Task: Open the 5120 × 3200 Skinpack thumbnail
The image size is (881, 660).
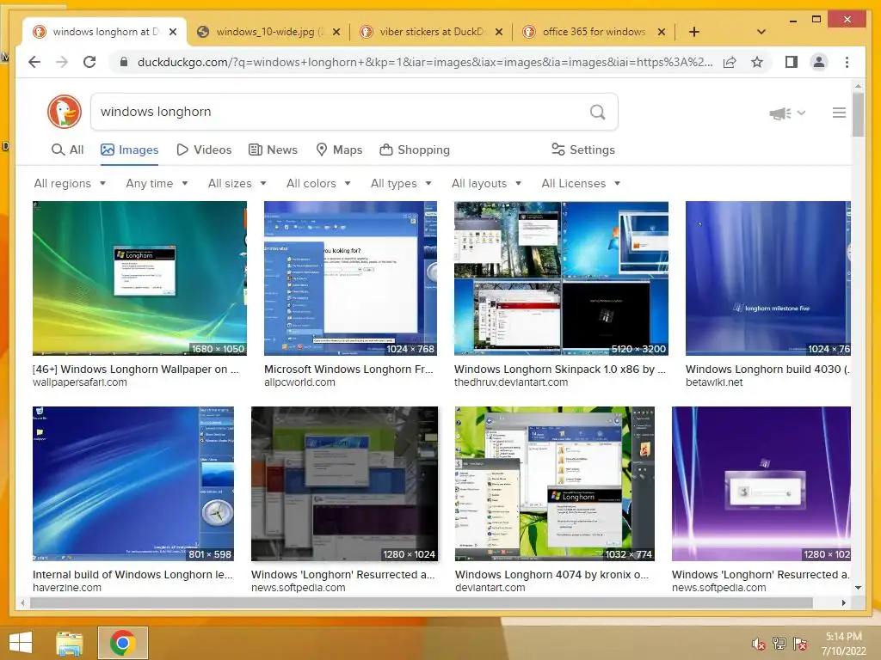Action: 561,278
